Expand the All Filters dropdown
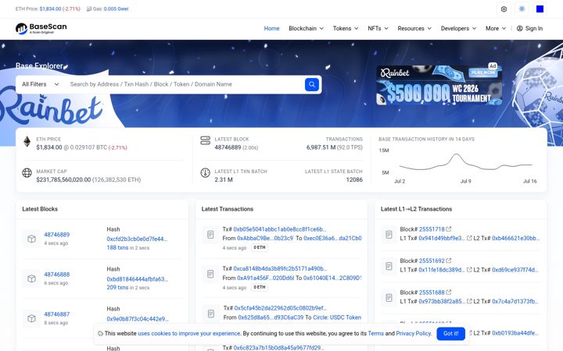Viewport: 563px width, 351px height. click(40, 84)
